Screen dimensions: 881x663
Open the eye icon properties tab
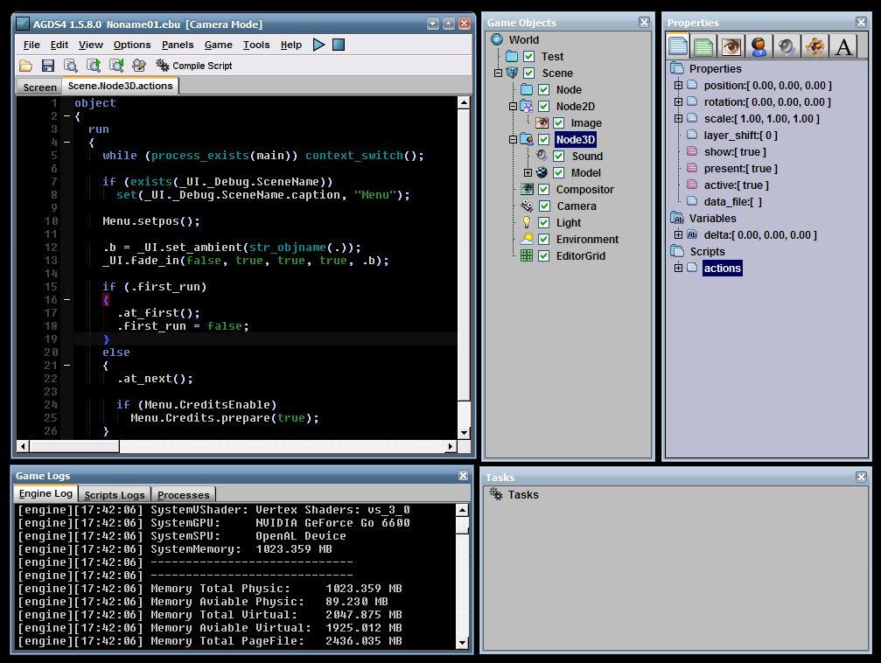point(731,46)
